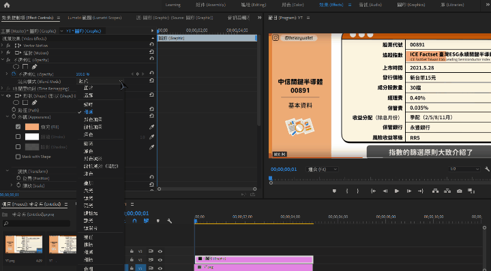Viewport: 491px width, 271px height.
Task: Toggle V2 track output eye icon
Action: 160,259
